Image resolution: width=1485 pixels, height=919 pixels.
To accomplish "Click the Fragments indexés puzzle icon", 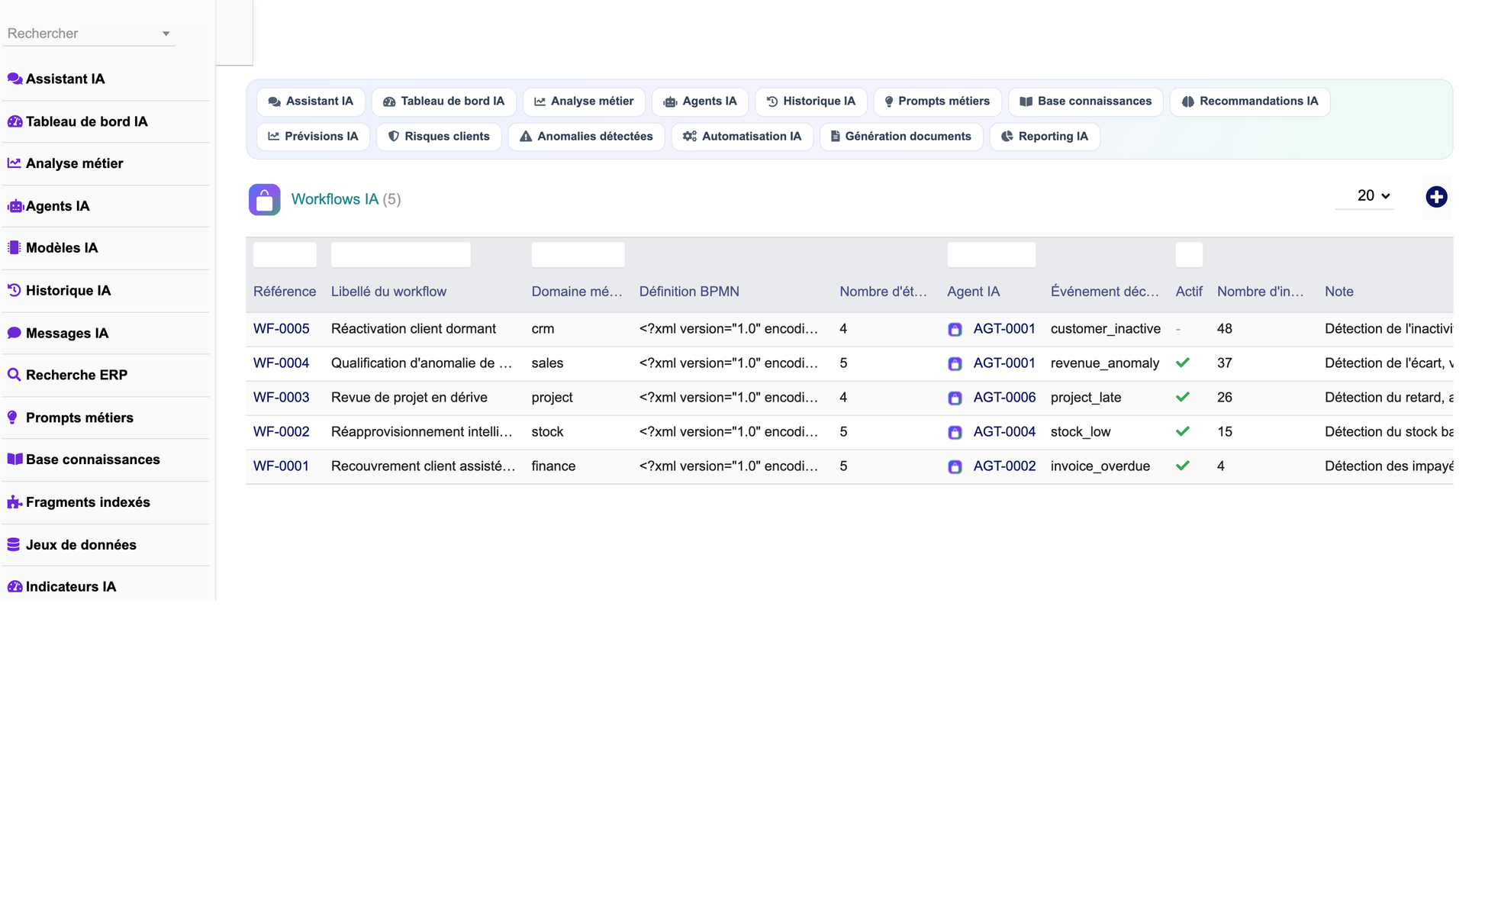I will 14,502.
